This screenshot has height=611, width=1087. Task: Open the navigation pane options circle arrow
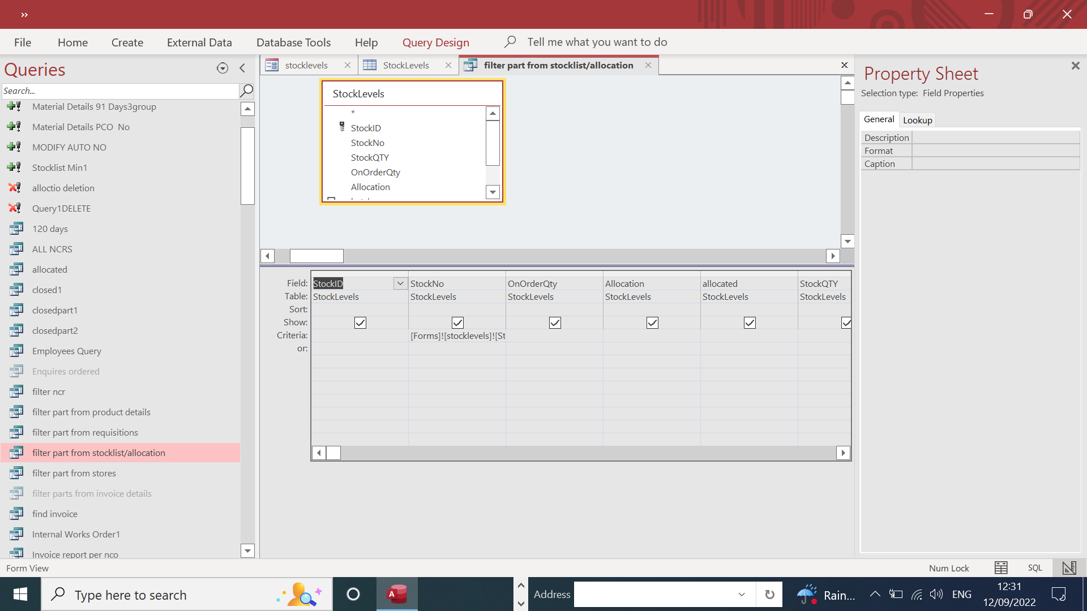click(x=222, y=68)
